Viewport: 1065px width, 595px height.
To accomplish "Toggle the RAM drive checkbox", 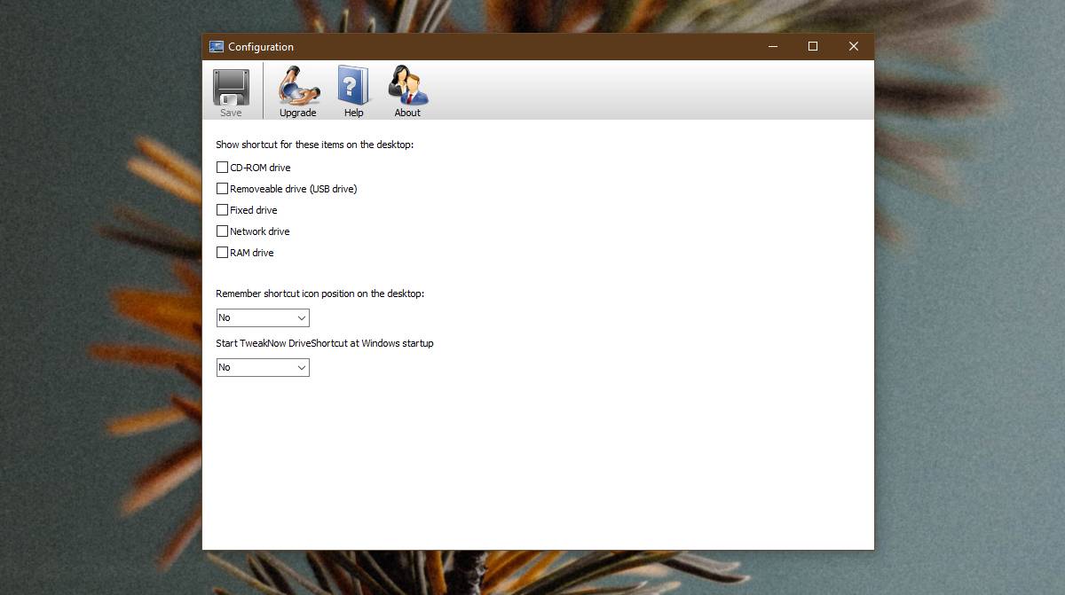I will (x=222, y=252).
